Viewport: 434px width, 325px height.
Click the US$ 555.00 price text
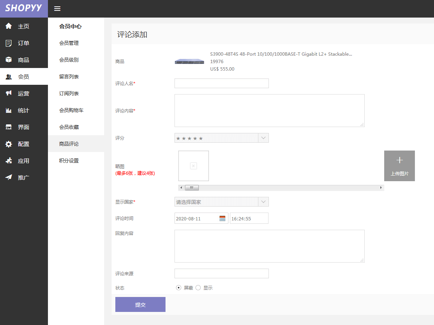point(222,69)
